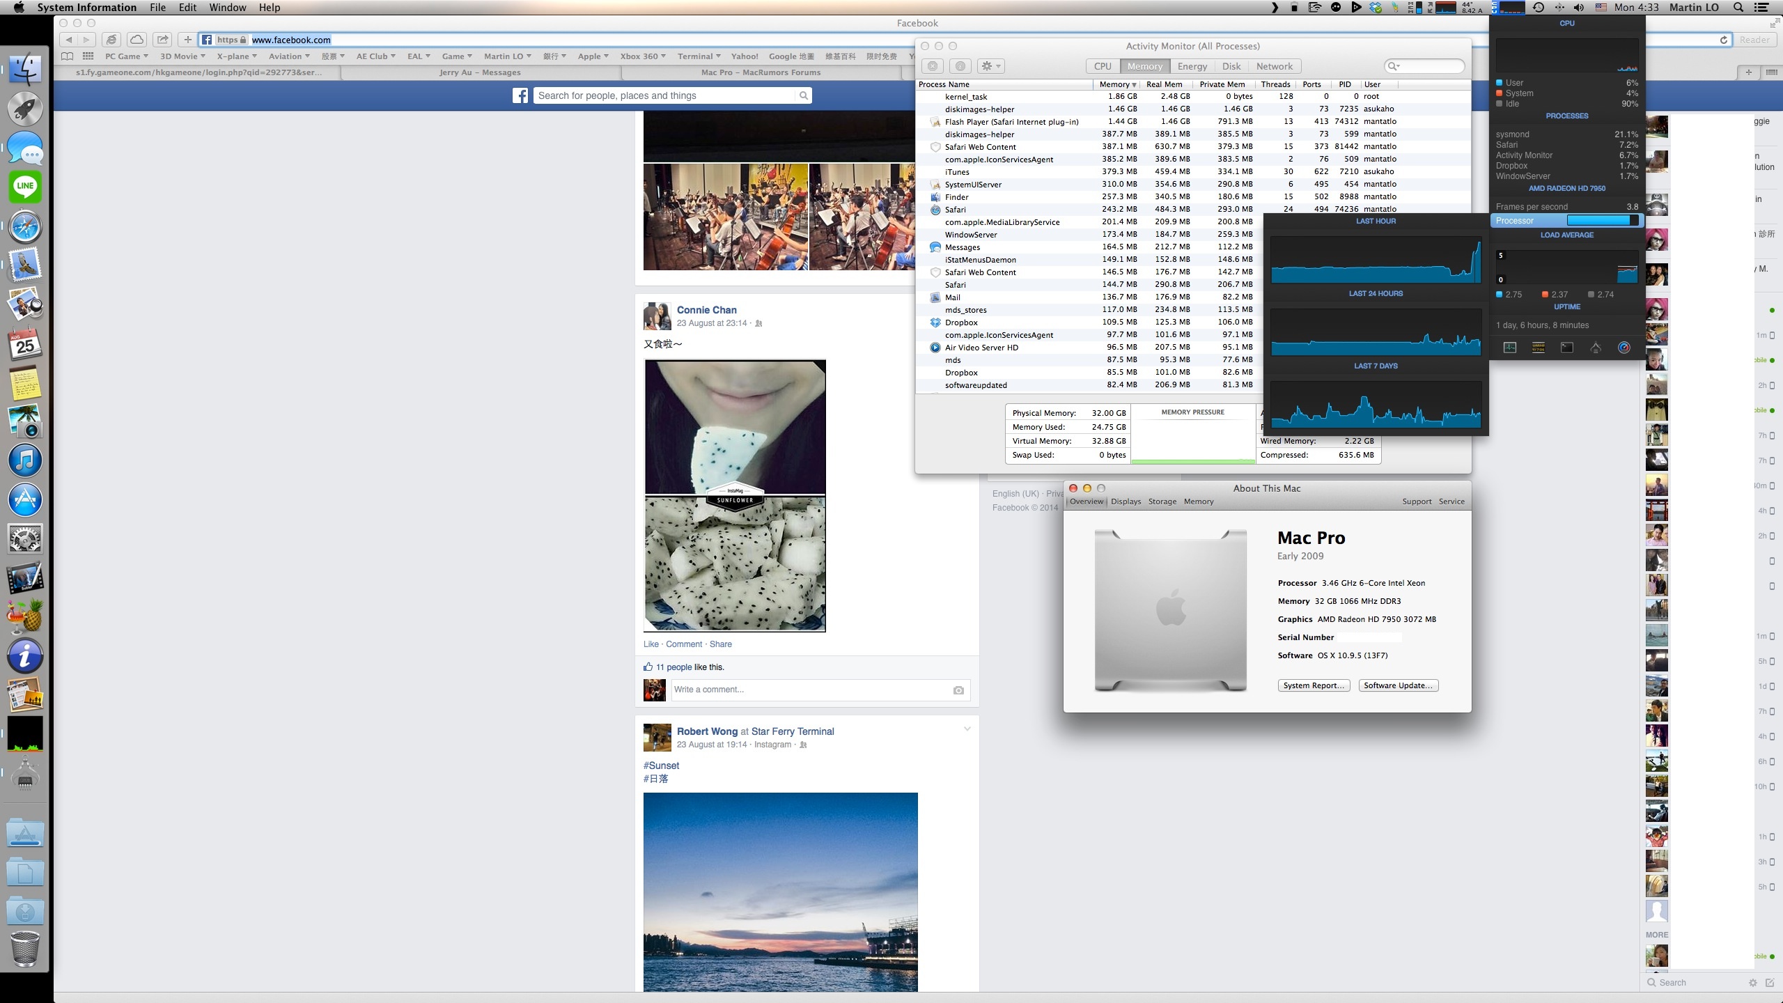This screenshot has height=1003, width=1783.
Task: Select Jerry Au – Messages Safari tab
Action: point(480,72)
